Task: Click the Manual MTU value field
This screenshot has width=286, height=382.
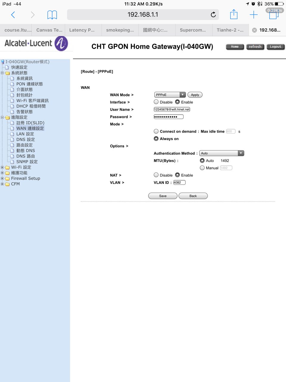Action: 226,168
